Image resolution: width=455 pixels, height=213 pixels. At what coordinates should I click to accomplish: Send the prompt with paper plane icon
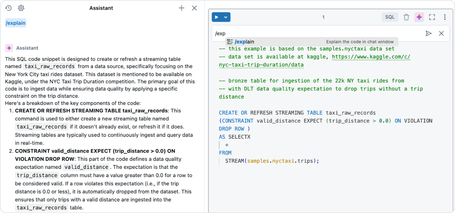point(428,33)
